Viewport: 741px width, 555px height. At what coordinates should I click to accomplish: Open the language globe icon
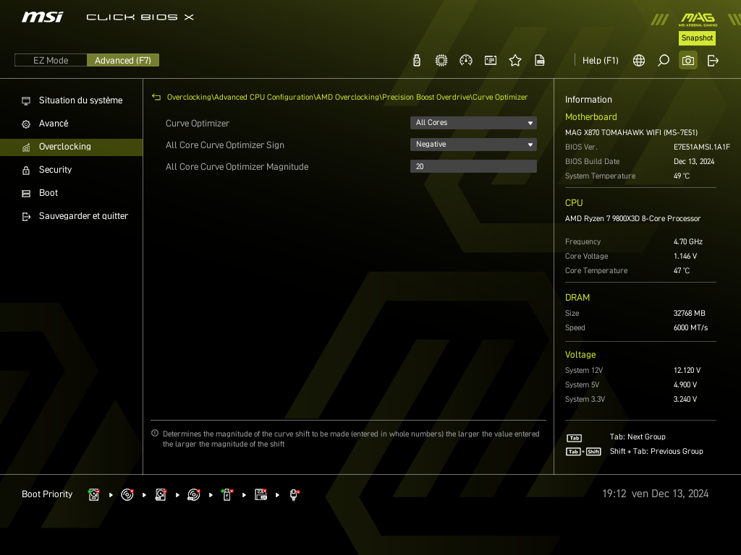point(639,61)
